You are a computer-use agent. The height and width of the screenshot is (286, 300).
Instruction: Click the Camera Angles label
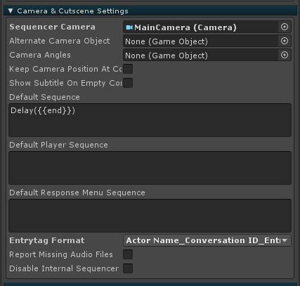tap(40, 55)
